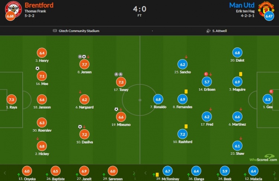Viewport: 279px width, 181px height.
Task: Select substitute Janelt's 6.9 rating badge
Action: coord(84,171)
